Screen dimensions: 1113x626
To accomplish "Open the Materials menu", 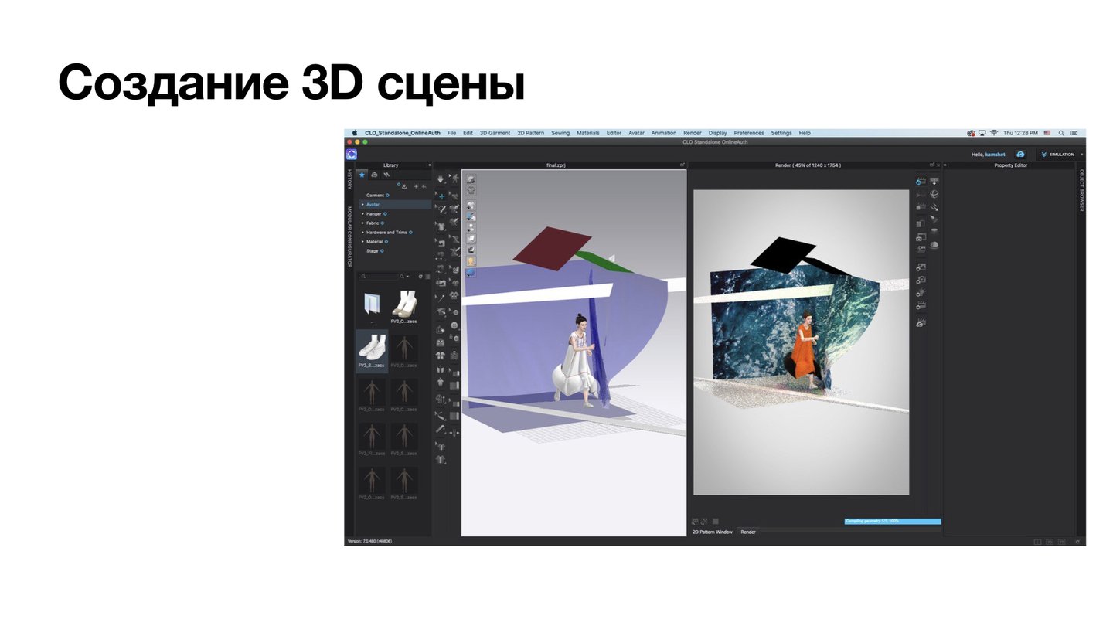I will (588, 133).
